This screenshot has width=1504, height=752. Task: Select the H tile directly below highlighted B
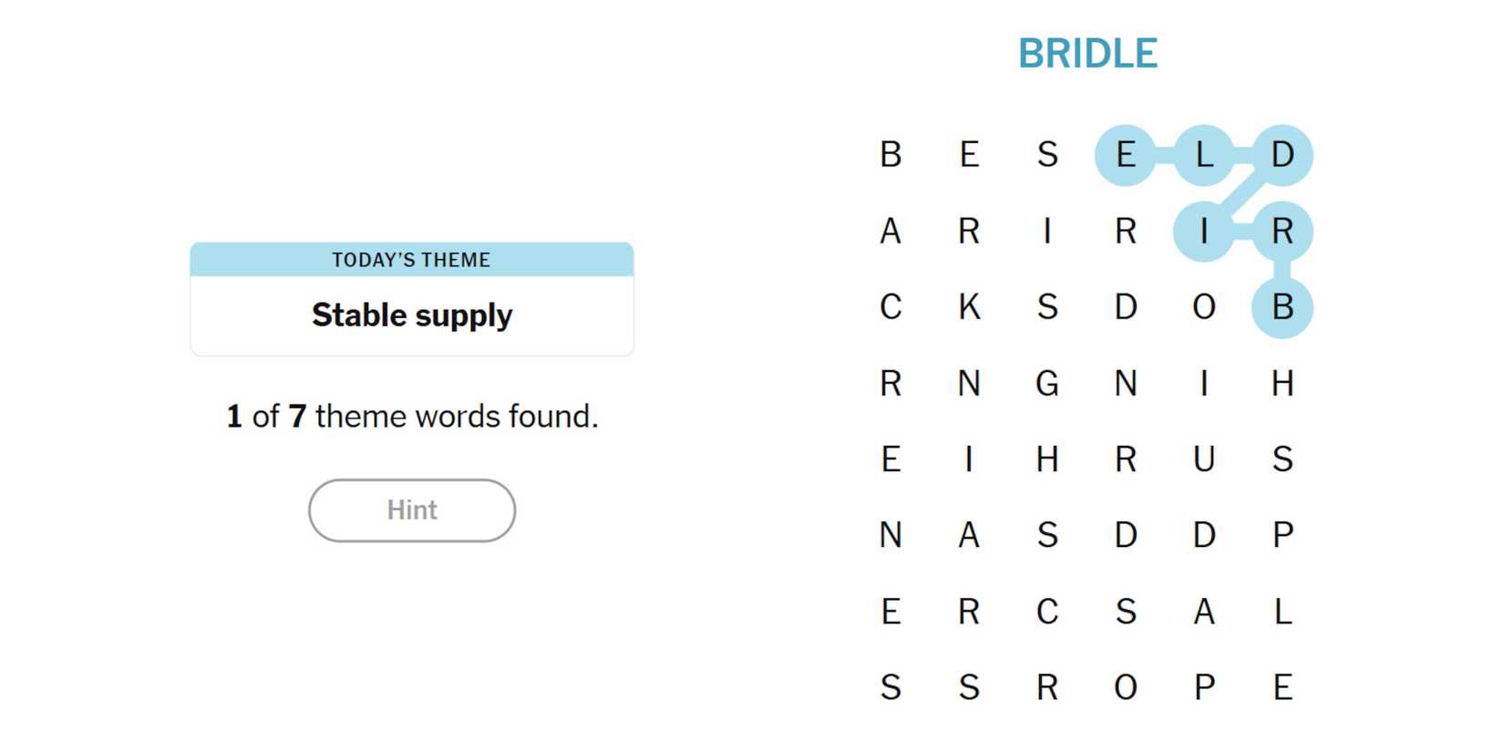1283,383
